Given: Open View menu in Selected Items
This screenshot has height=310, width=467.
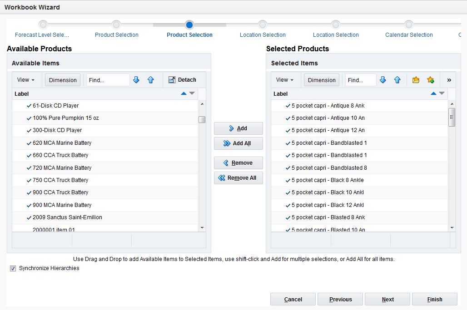Looking at the screenshot, I should (285, 80).
